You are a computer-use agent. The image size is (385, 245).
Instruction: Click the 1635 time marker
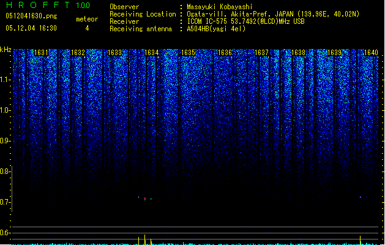click(x=188, y=52)
